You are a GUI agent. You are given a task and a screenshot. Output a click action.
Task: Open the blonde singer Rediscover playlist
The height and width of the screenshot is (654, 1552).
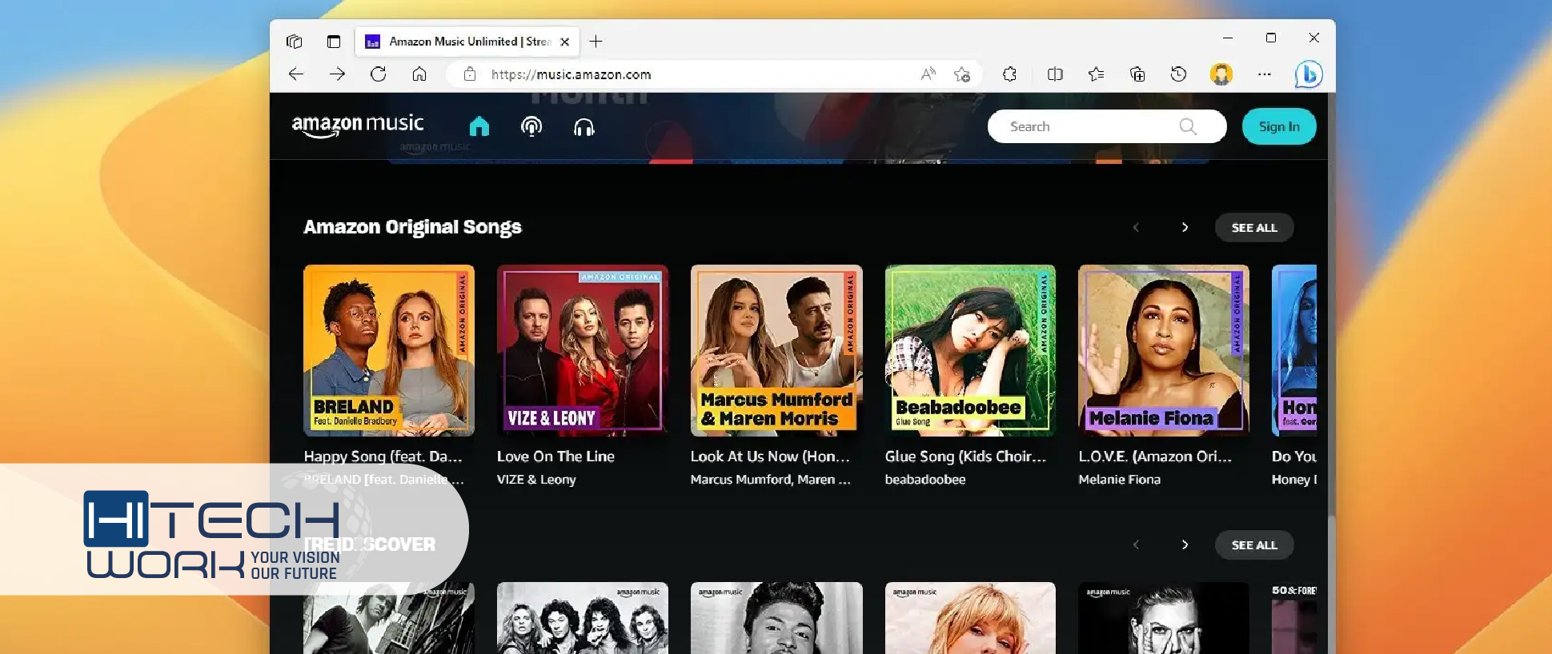(x=970, y=618)
